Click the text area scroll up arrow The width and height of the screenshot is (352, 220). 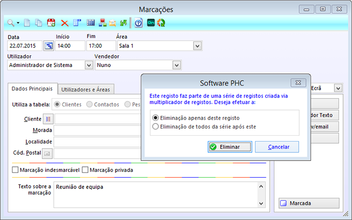tap(261, 186)
